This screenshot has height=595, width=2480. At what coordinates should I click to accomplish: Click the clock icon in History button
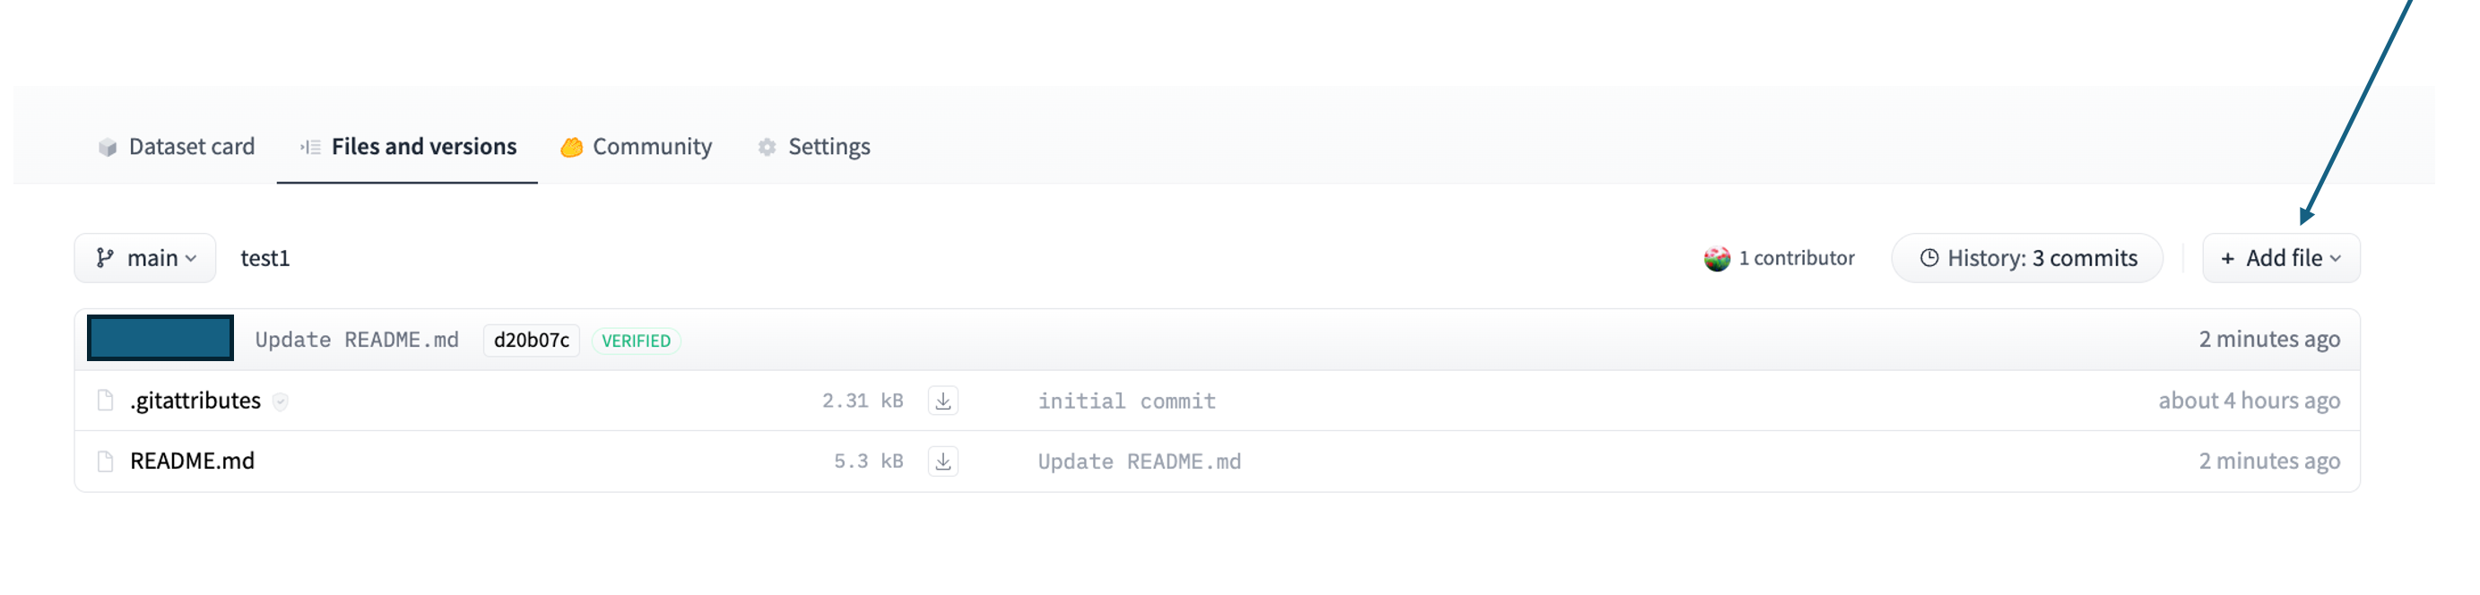[x=1929, y=258]
